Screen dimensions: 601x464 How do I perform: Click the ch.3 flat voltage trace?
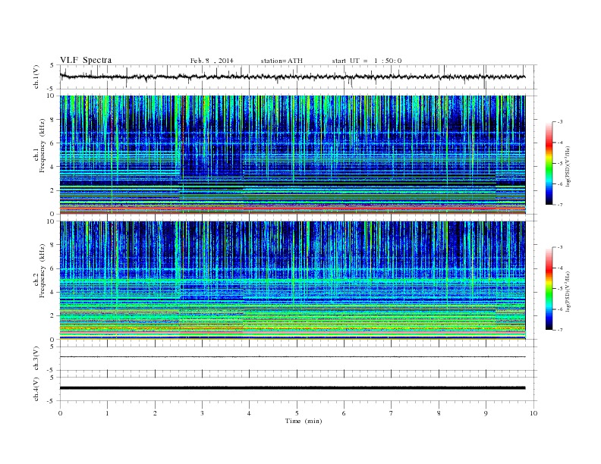[x=292, y=357]
